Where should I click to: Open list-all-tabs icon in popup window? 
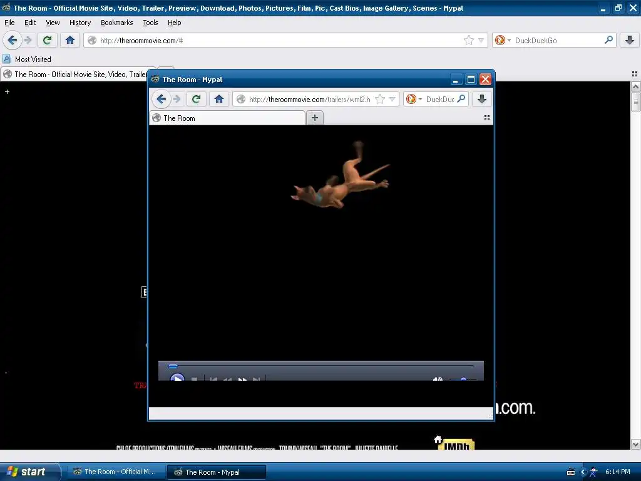(486, 118)
